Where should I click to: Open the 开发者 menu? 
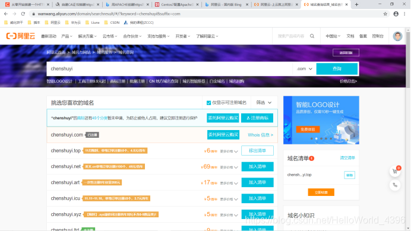pos(183,36)
